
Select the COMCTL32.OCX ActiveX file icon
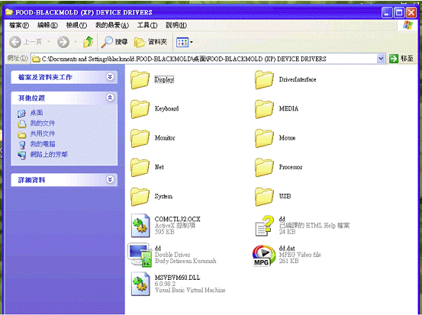click(x=140, y=226)
